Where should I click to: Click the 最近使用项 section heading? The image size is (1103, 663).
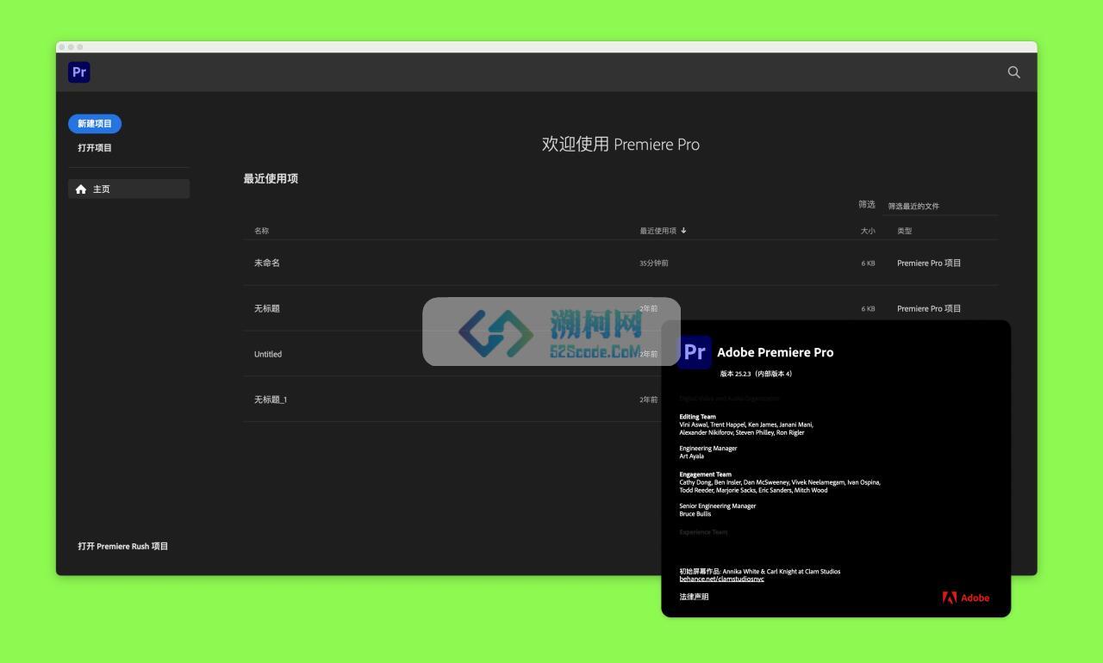pyautogui.click(x=271, y=179)
